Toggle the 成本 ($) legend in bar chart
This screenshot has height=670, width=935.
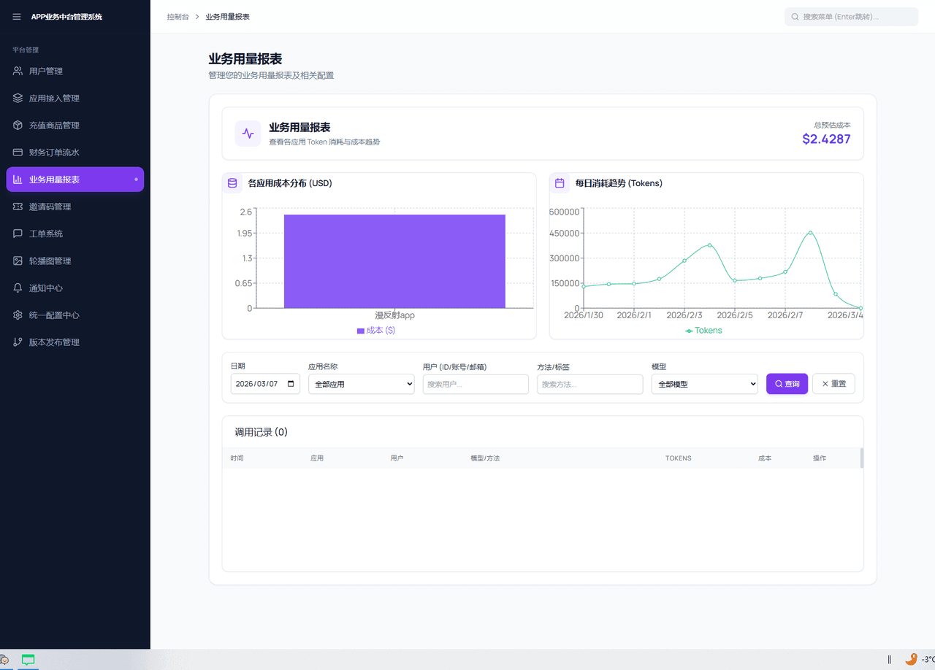coord(376,331)
